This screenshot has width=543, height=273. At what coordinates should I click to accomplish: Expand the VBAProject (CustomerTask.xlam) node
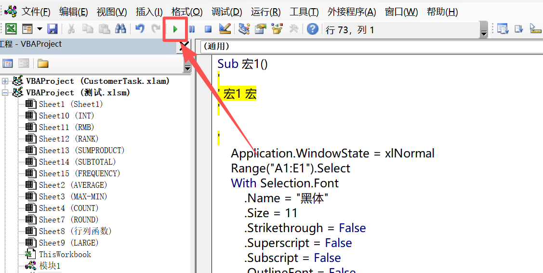[x=5, y=81]
